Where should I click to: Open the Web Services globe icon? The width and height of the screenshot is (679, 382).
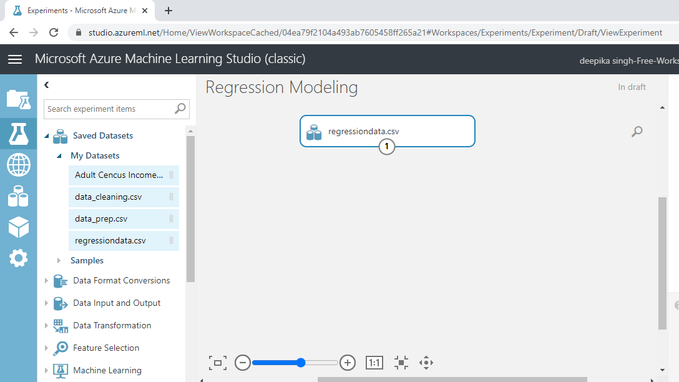18,165
